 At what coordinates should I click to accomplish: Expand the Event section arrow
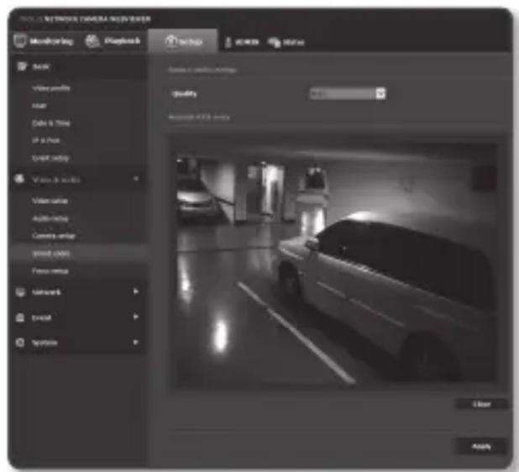click(x=136, y=317)
